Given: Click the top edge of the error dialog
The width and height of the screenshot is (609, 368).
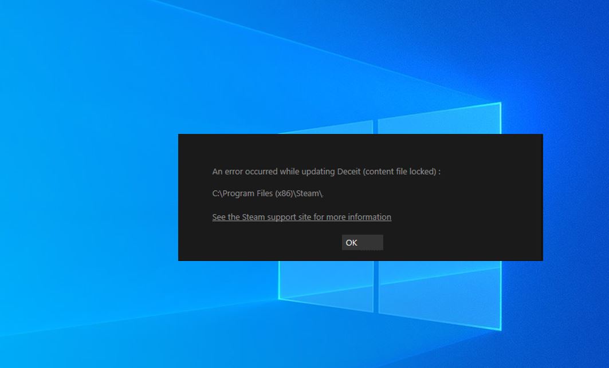Looking at the screenshot, I should [x=360, y=135].
